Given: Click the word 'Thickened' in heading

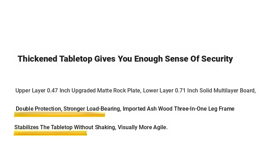Looking at the screenshot, I should [x=38, y=59].
